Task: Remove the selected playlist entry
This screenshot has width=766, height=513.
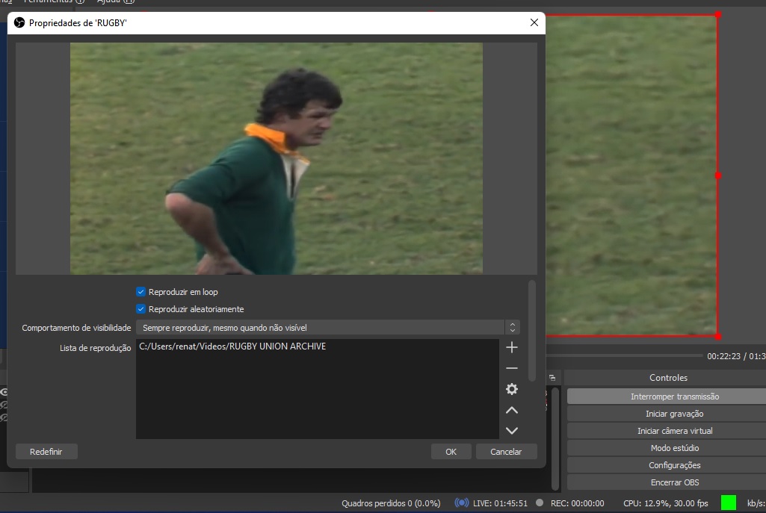Action: pyautogui.click(x=511, y=369)
